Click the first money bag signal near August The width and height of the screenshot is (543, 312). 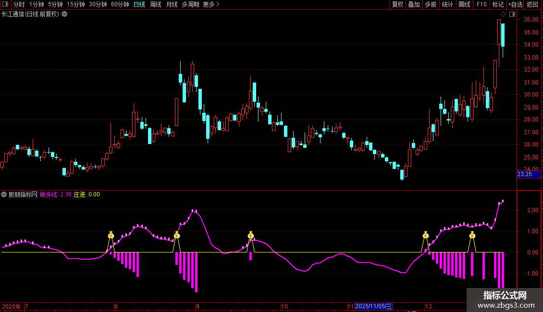(x=111, y=235)
